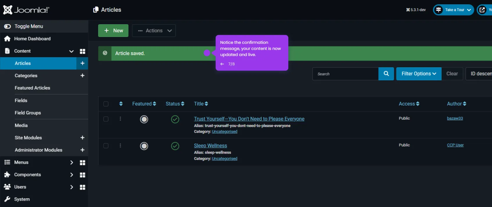Open Take a Tour dropdown

tap(454, 10)
